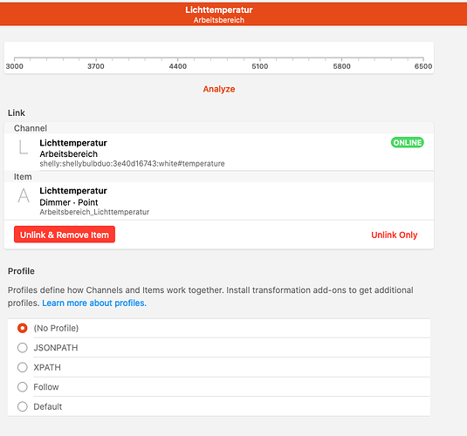Screen dimensions: 467x436
Task: Open the Lichttemperatur Dimmer item entry
Action: 219,201
